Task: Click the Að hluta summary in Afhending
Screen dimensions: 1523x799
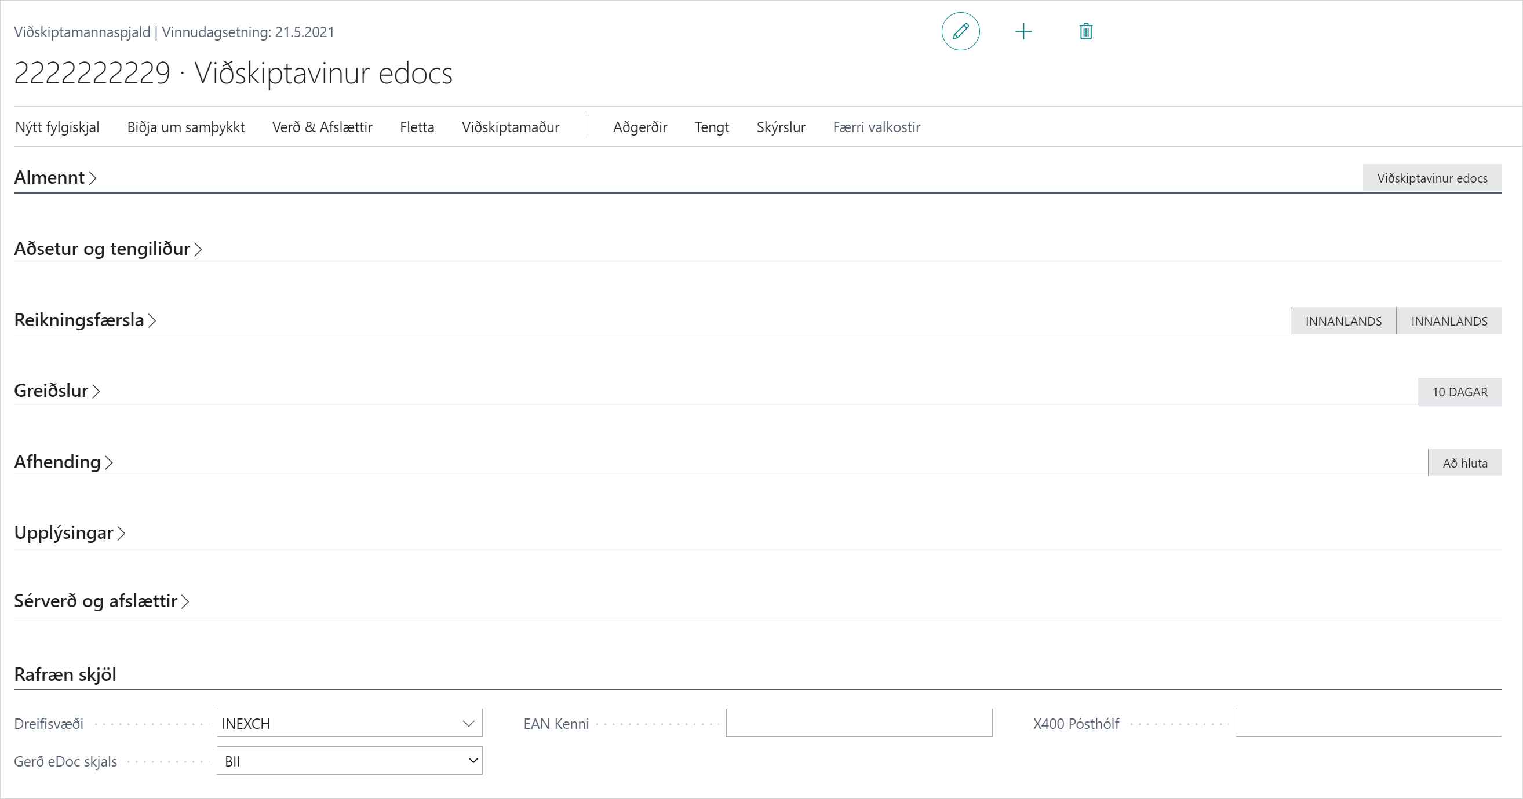Action: click(x=1464, y=463)
